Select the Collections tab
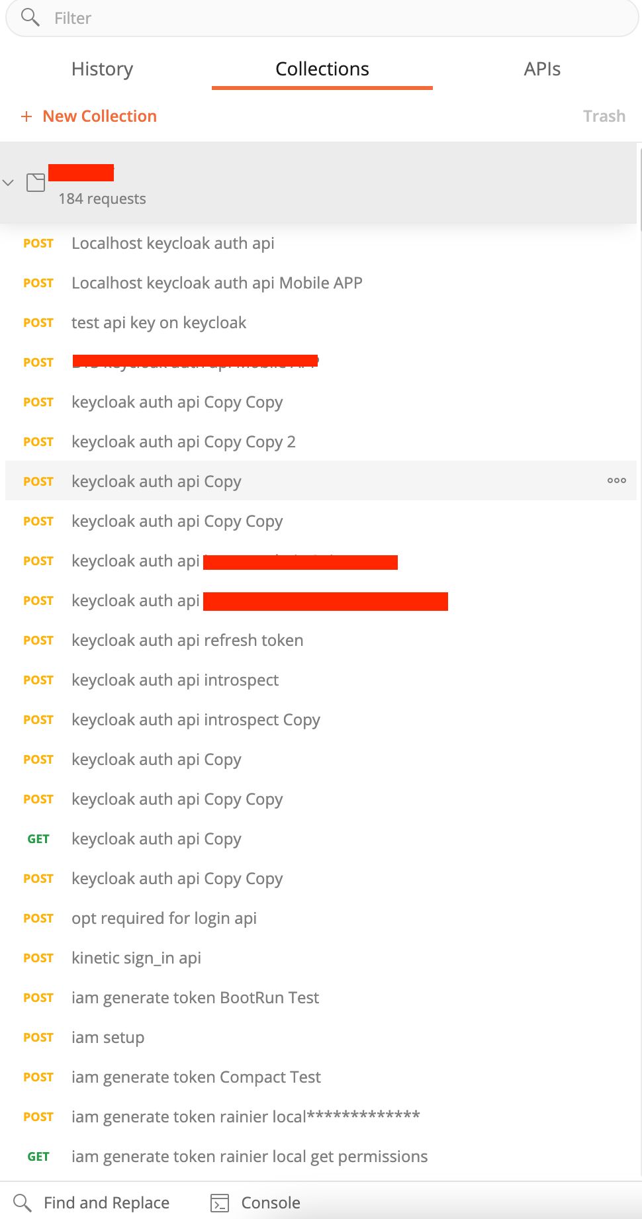Image resolution: width=642 pixels, height=1219 pixels. (x=322, y=69)
